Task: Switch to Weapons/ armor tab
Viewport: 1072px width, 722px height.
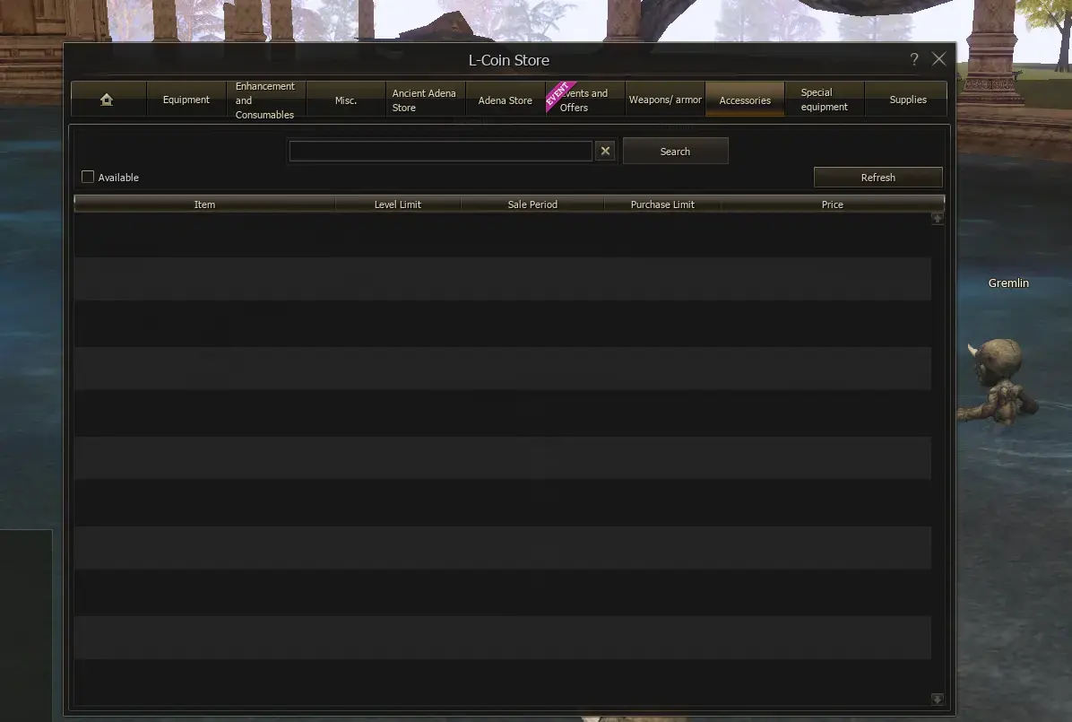Action: click(x=665, y=100)
